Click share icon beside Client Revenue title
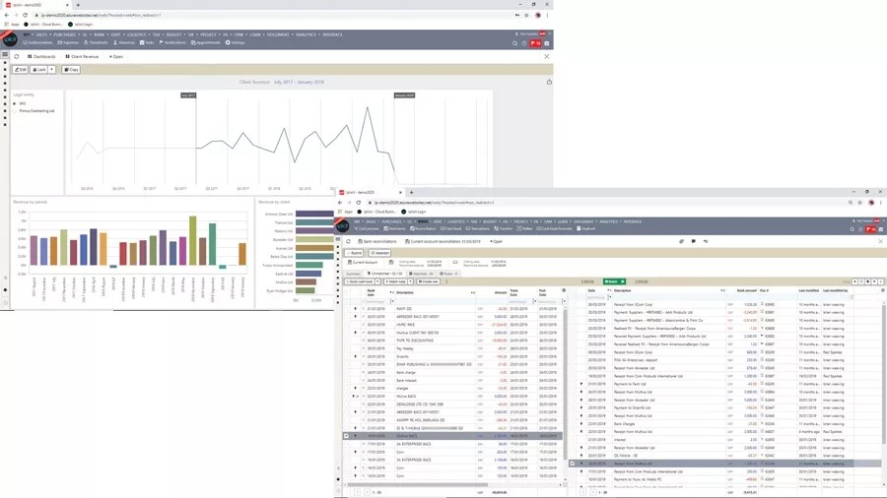Image resolution: width=887 pixels, height=498 pixels. coord(549,82)
